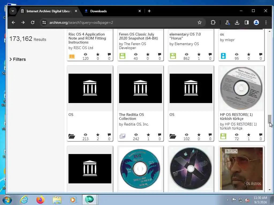Open the Os Astros album cover thumbnail

pos(241,169)
